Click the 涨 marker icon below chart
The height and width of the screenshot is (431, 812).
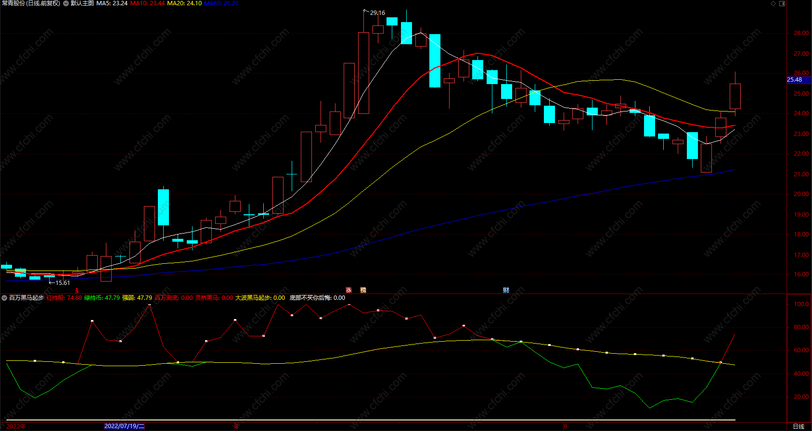[348, 290]
